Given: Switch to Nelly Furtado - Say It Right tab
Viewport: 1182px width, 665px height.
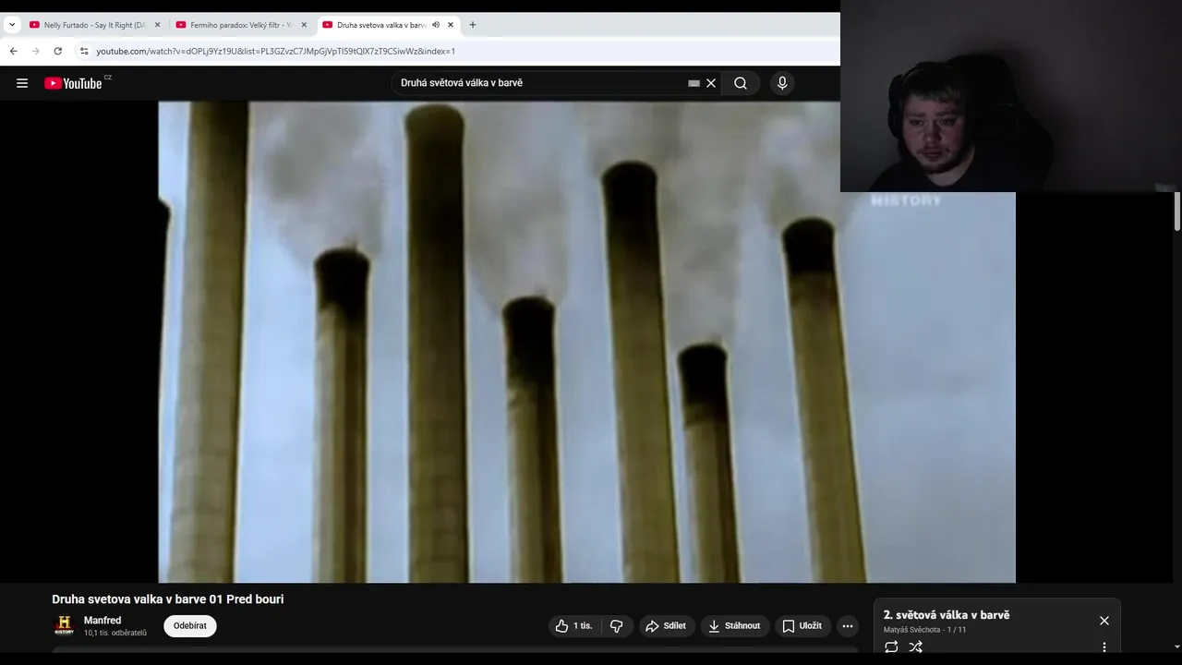Looking at the screenshot, I should click(x=94, y=25).
